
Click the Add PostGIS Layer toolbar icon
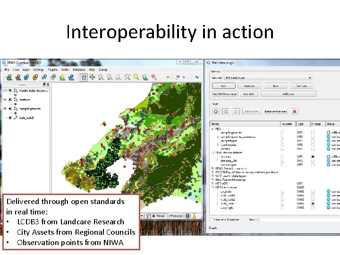click(x=26, y=77)
